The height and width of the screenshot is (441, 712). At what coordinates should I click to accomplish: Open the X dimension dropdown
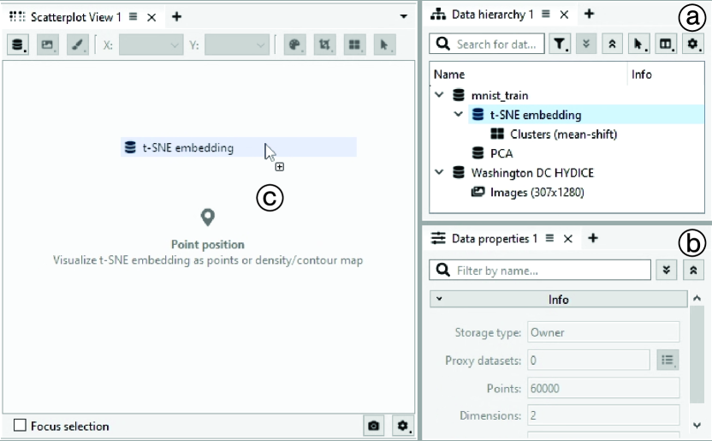tap(151, 45)
